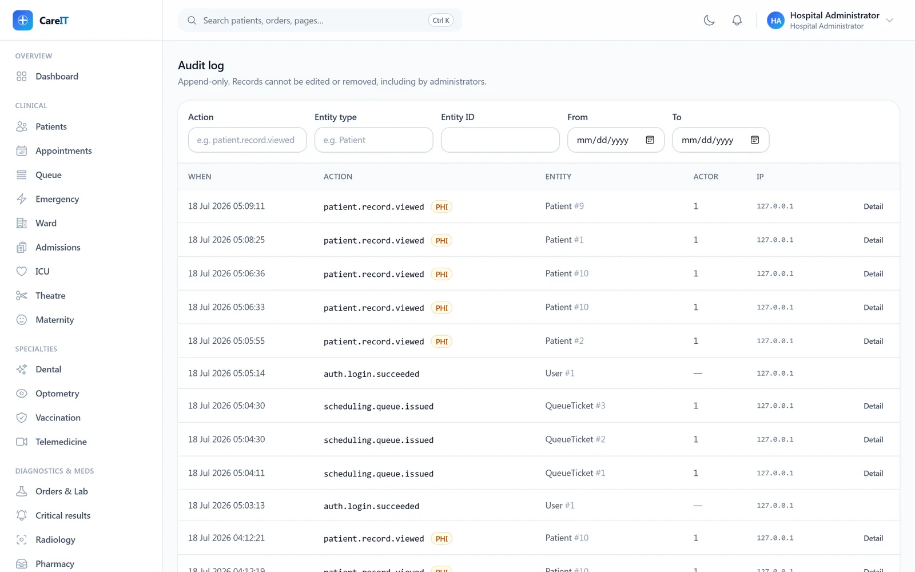Click the HA user avatar
The height and width of the screenshot is (572, 915).
(775, 21)
